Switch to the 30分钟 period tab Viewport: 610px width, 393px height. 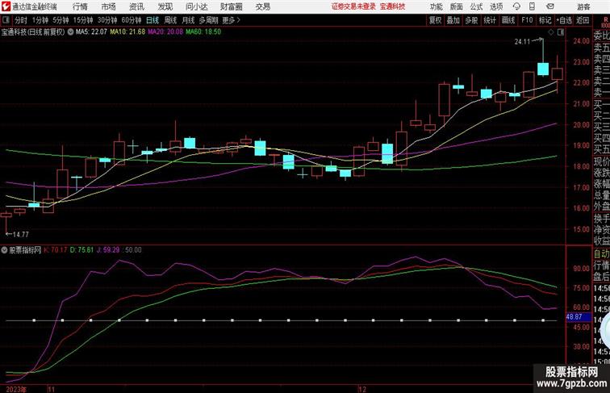coord(107,20)
